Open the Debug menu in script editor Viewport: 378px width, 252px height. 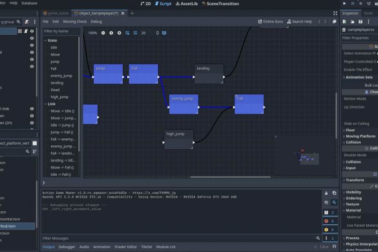96,21
